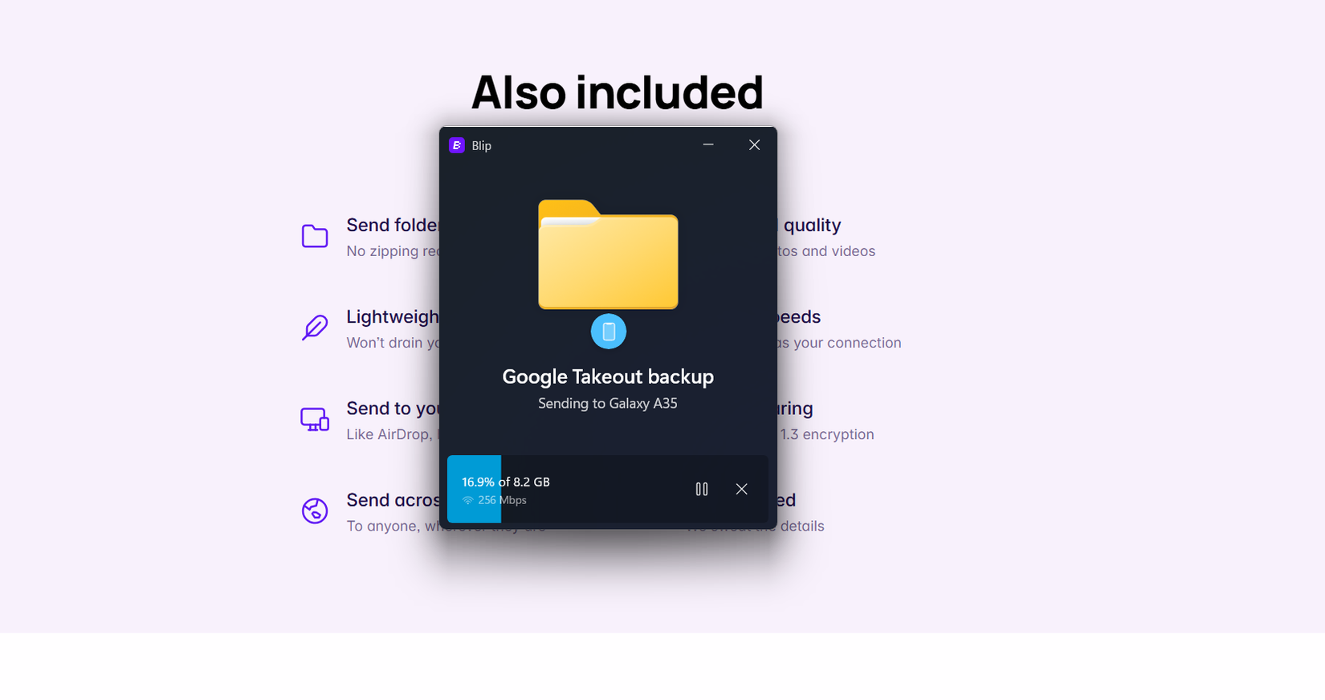
Task: Click the blue transfer progress fill
Action: (x=474, y=489)
